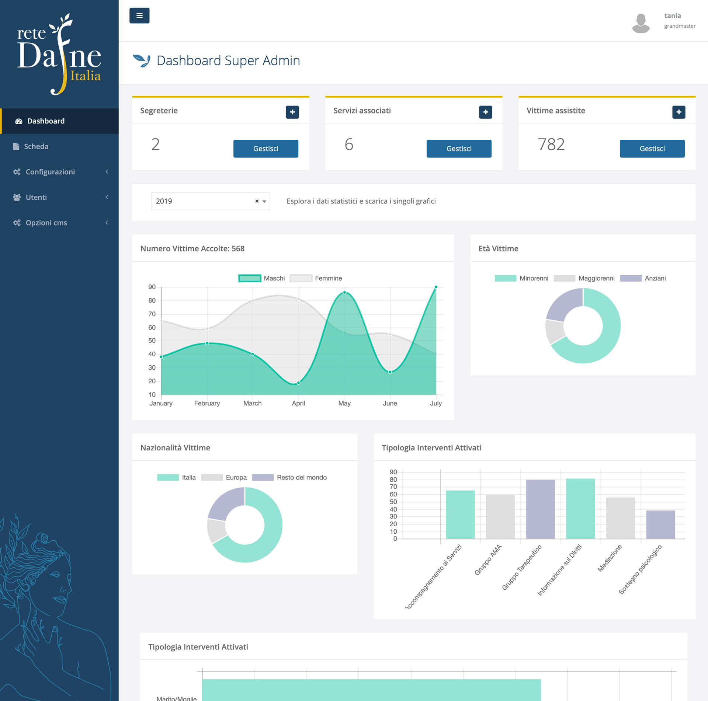Open the Scheda menu item
Viewport: 708px width, 701px height.
coord(59,146)
